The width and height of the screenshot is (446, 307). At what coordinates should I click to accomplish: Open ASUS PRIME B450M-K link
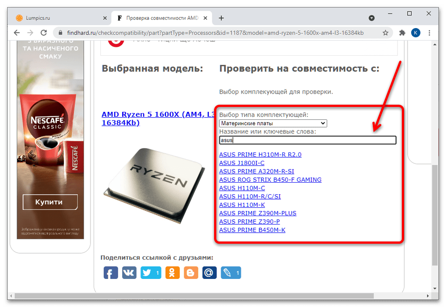[x=252, y=230]
